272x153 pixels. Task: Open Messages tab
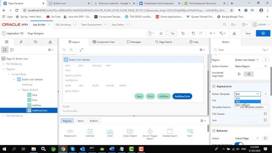(x=134, y=42)
